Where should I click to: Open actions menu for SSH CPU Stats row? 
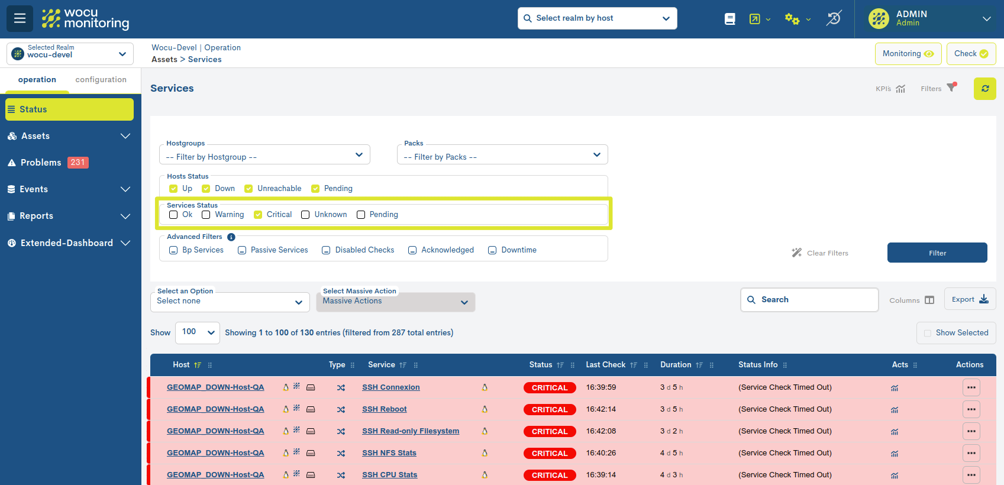tap(971, 475)
